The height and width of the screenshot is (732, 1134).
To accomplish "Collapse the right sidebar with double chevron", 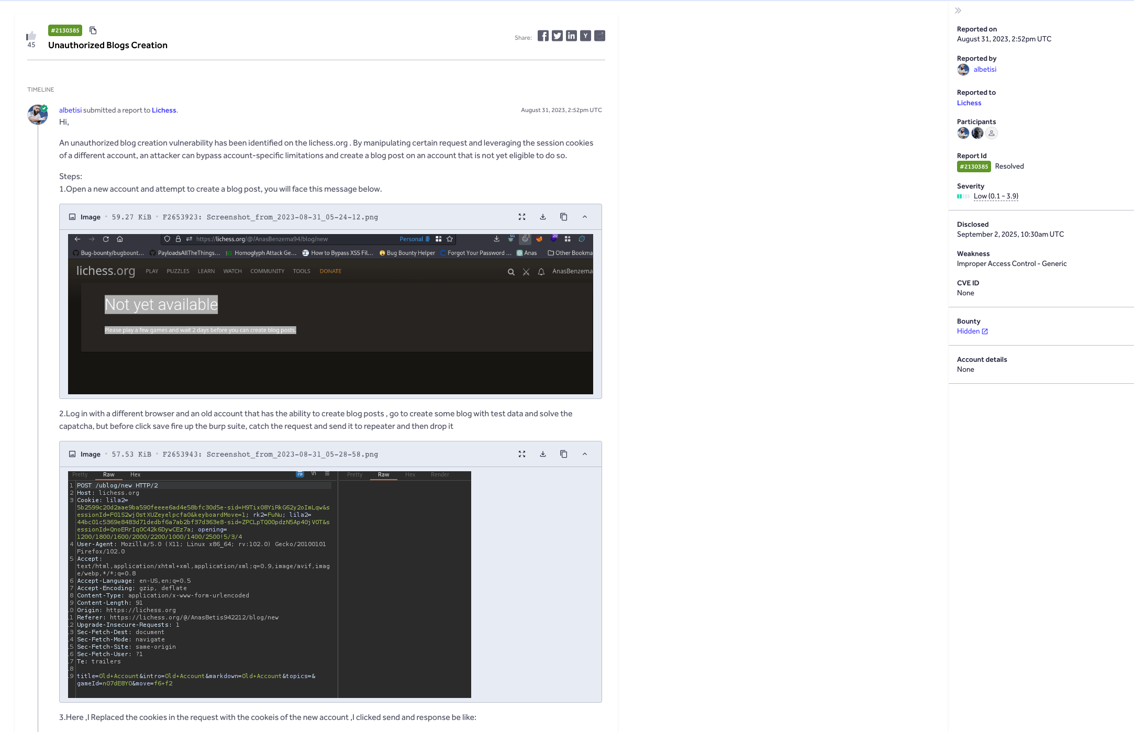I will point(958,10).
